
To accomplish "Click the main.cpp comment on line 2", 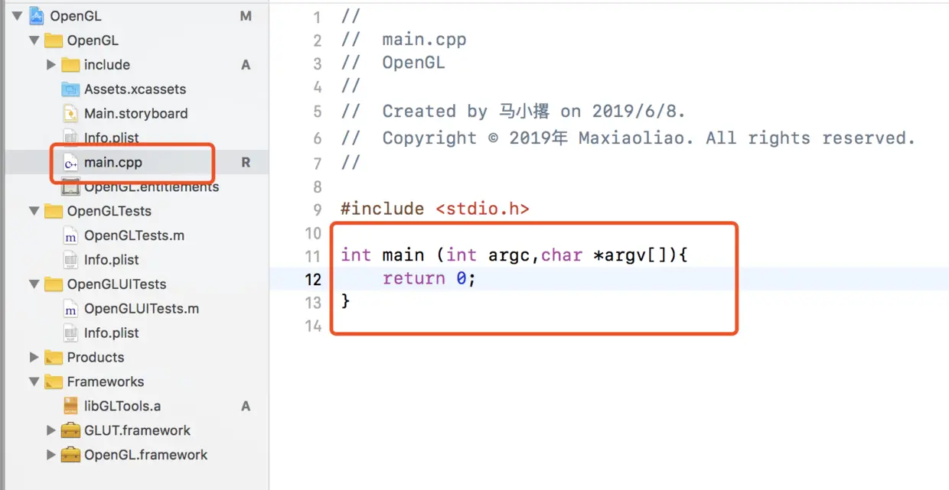I will tap(403, 40).
